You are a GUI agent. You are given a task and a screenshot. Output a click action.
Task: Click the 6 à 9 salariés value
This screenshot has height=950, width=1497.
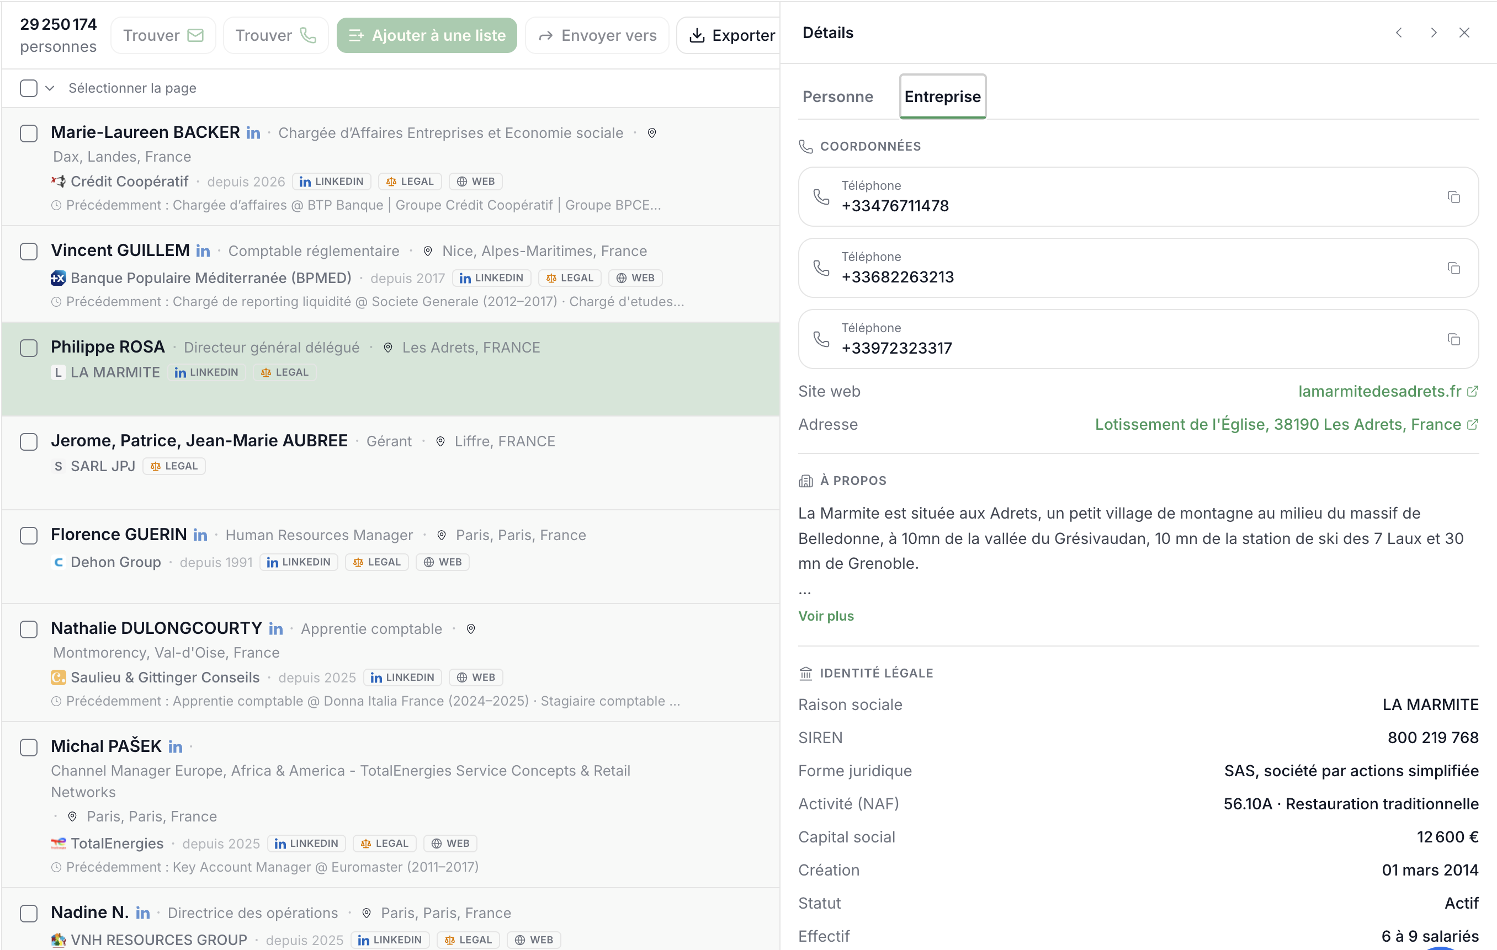[x=1429, y=936]
